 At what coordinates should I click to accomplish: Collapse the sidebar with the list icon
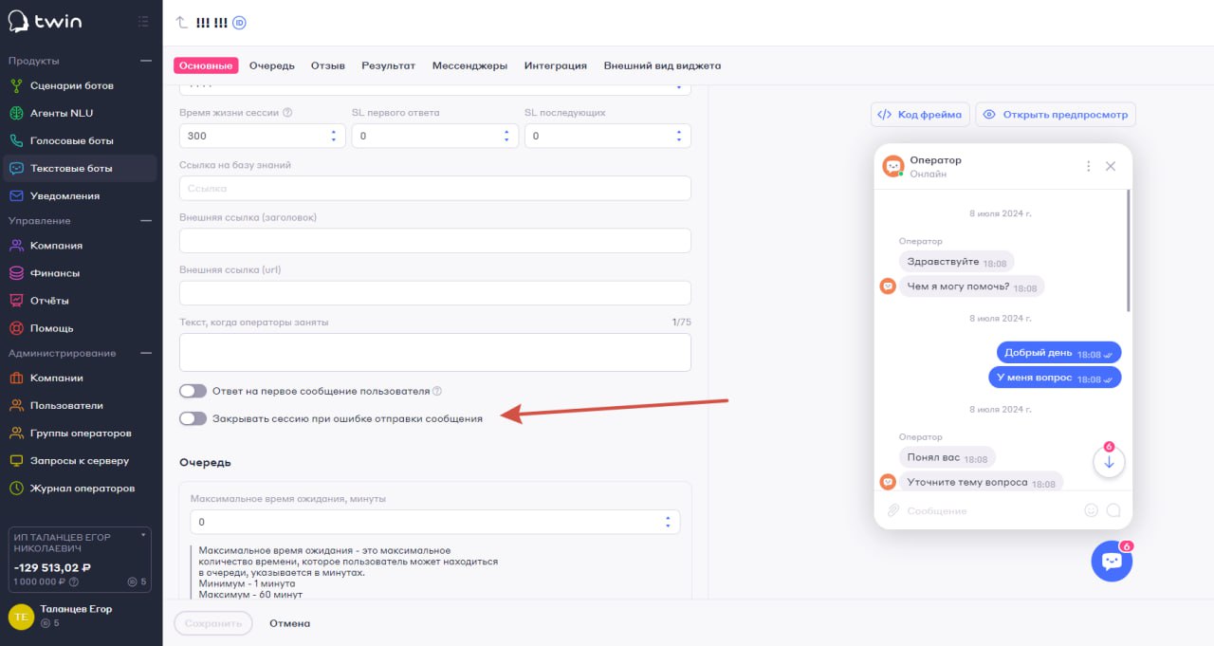143,21
